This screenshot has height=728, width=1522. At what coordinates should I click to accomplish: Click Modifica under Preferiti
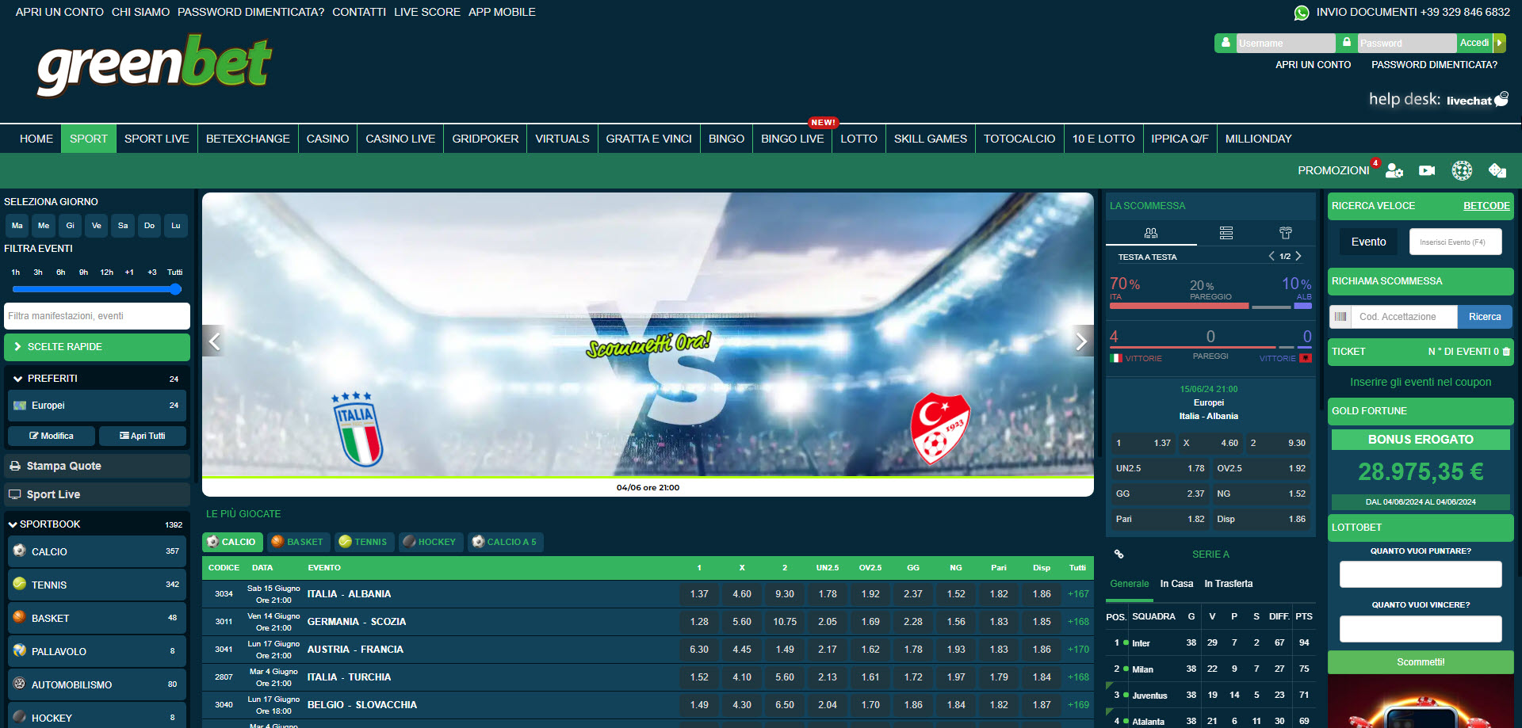(x=52, y=436)
